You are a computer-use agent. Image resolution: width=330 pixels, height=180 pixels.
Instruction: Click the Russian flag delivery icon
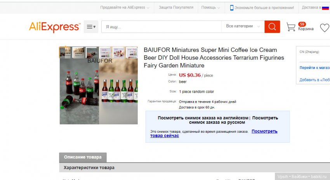click(x=325, y=7)
